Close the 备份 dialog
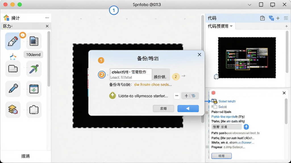The image size is (291, 163). pyautogui.click(x=199, y=55)
